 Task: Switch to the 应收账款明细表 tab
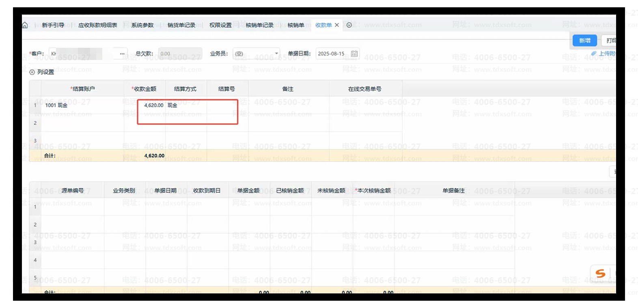pos(98,25)
